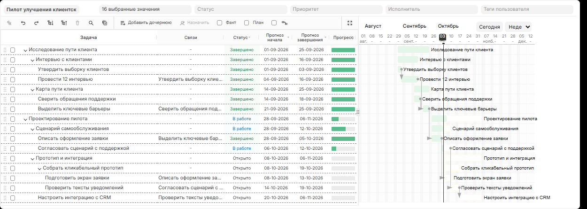Open the Исполнитель filter field

click(x=431, y=9)
